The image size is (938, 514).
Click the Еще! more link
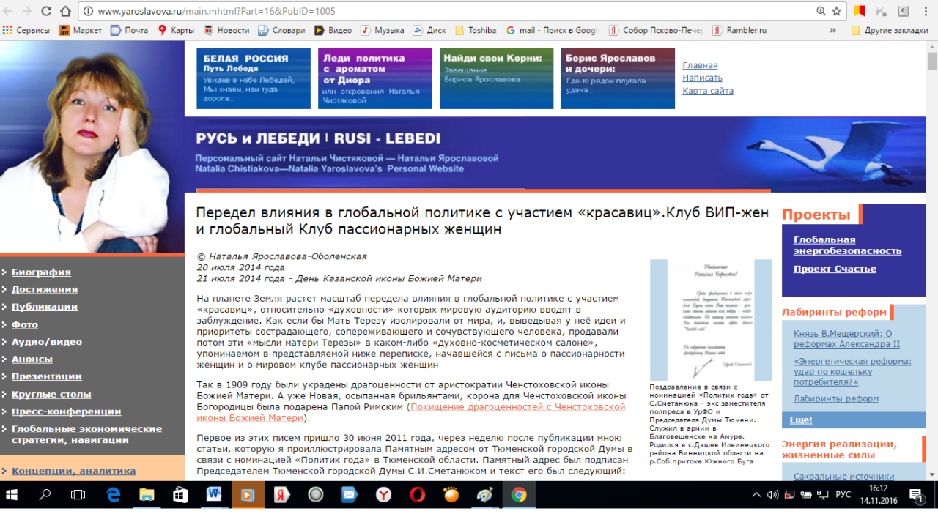[x=801, y=420]
